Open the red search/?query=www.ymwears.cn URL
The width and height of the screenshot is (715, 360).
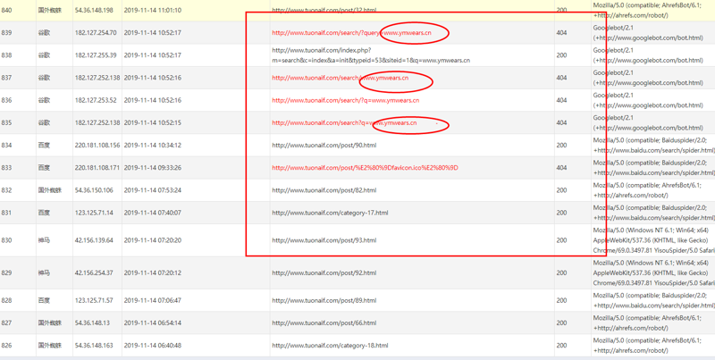pos(351,33)
